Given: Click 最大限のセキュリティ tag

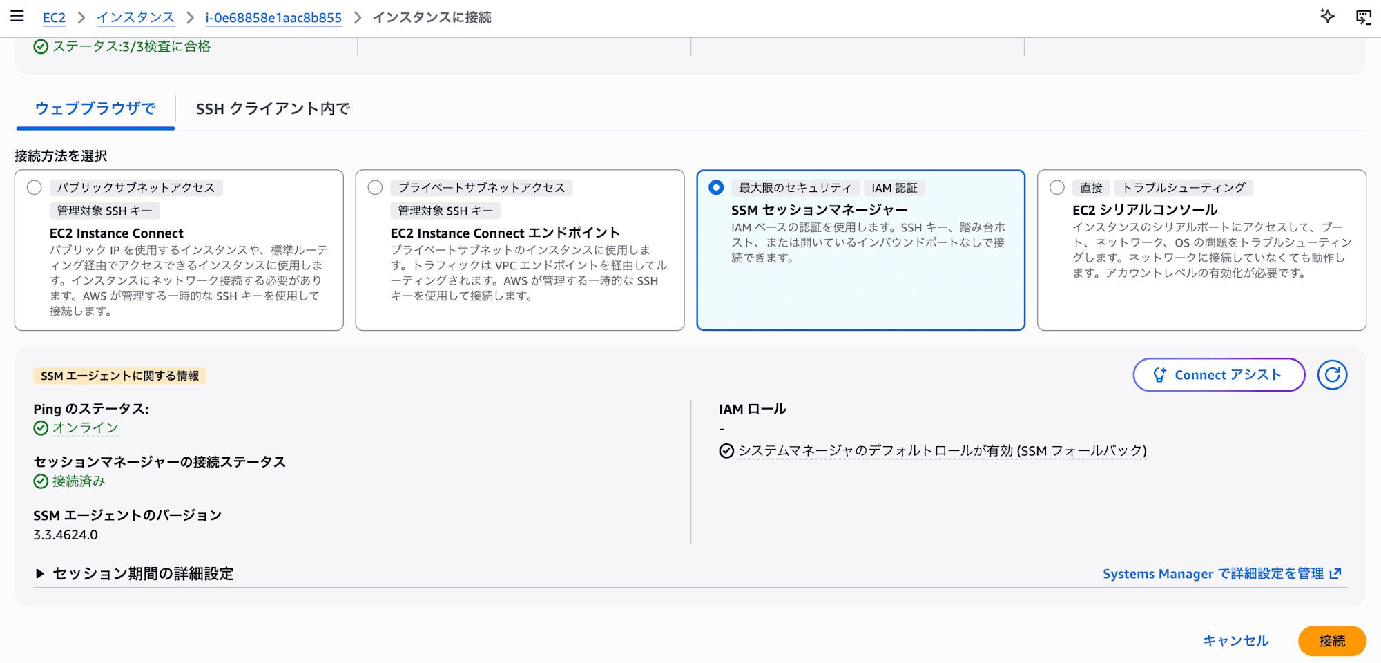Looking at the screenshot, I should 795,188.
